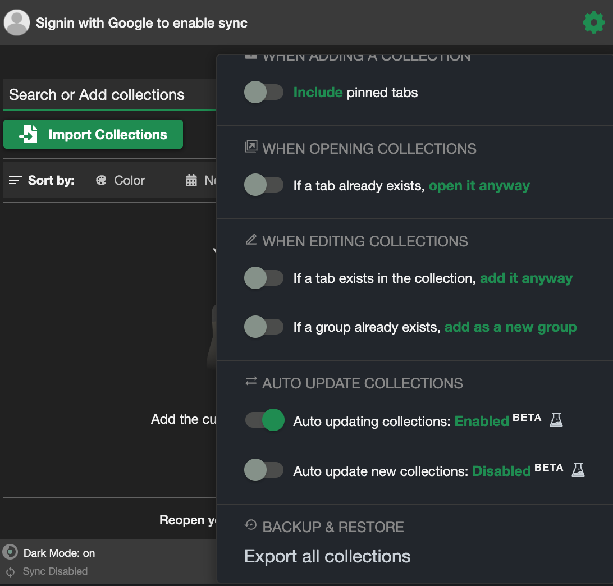Image resolution: width=613 pixels, height=586 pixels.
Task: Click the Backup & Restore history icon
Action: tap(250, 525)
